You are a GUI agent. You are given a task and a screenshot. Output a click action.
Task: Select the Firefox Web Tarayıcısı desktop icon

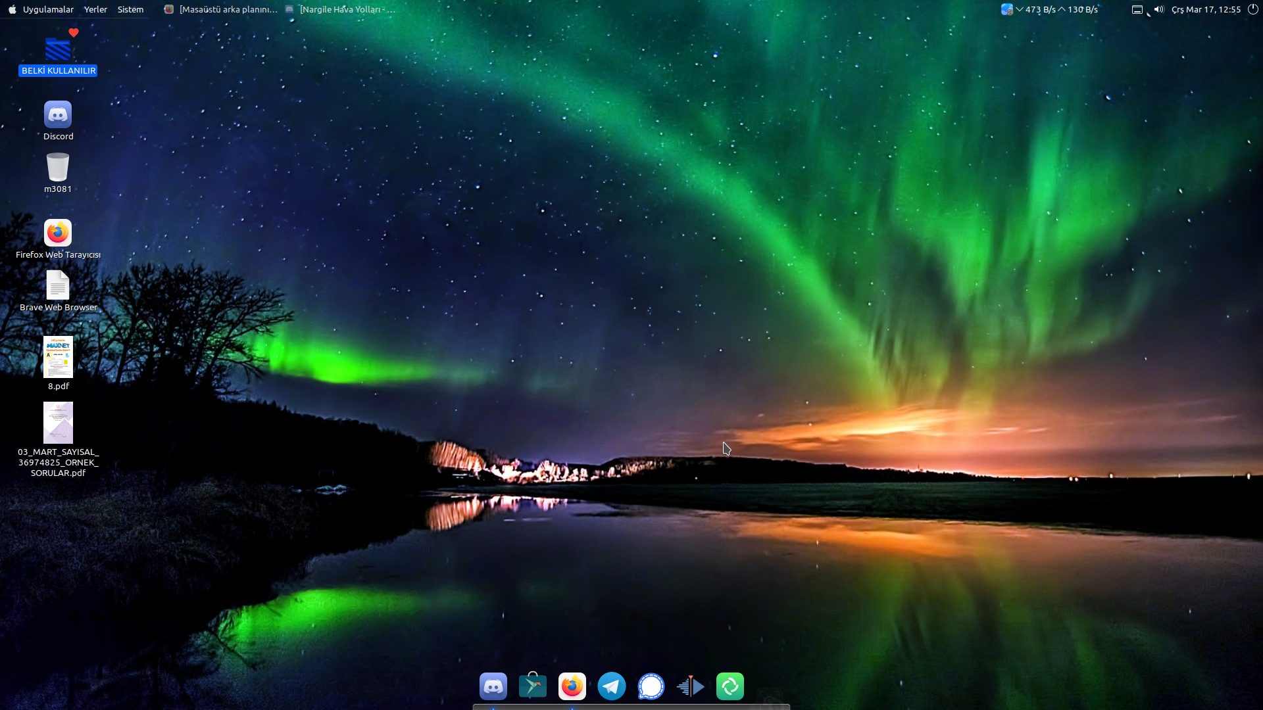tap(58, 233)
